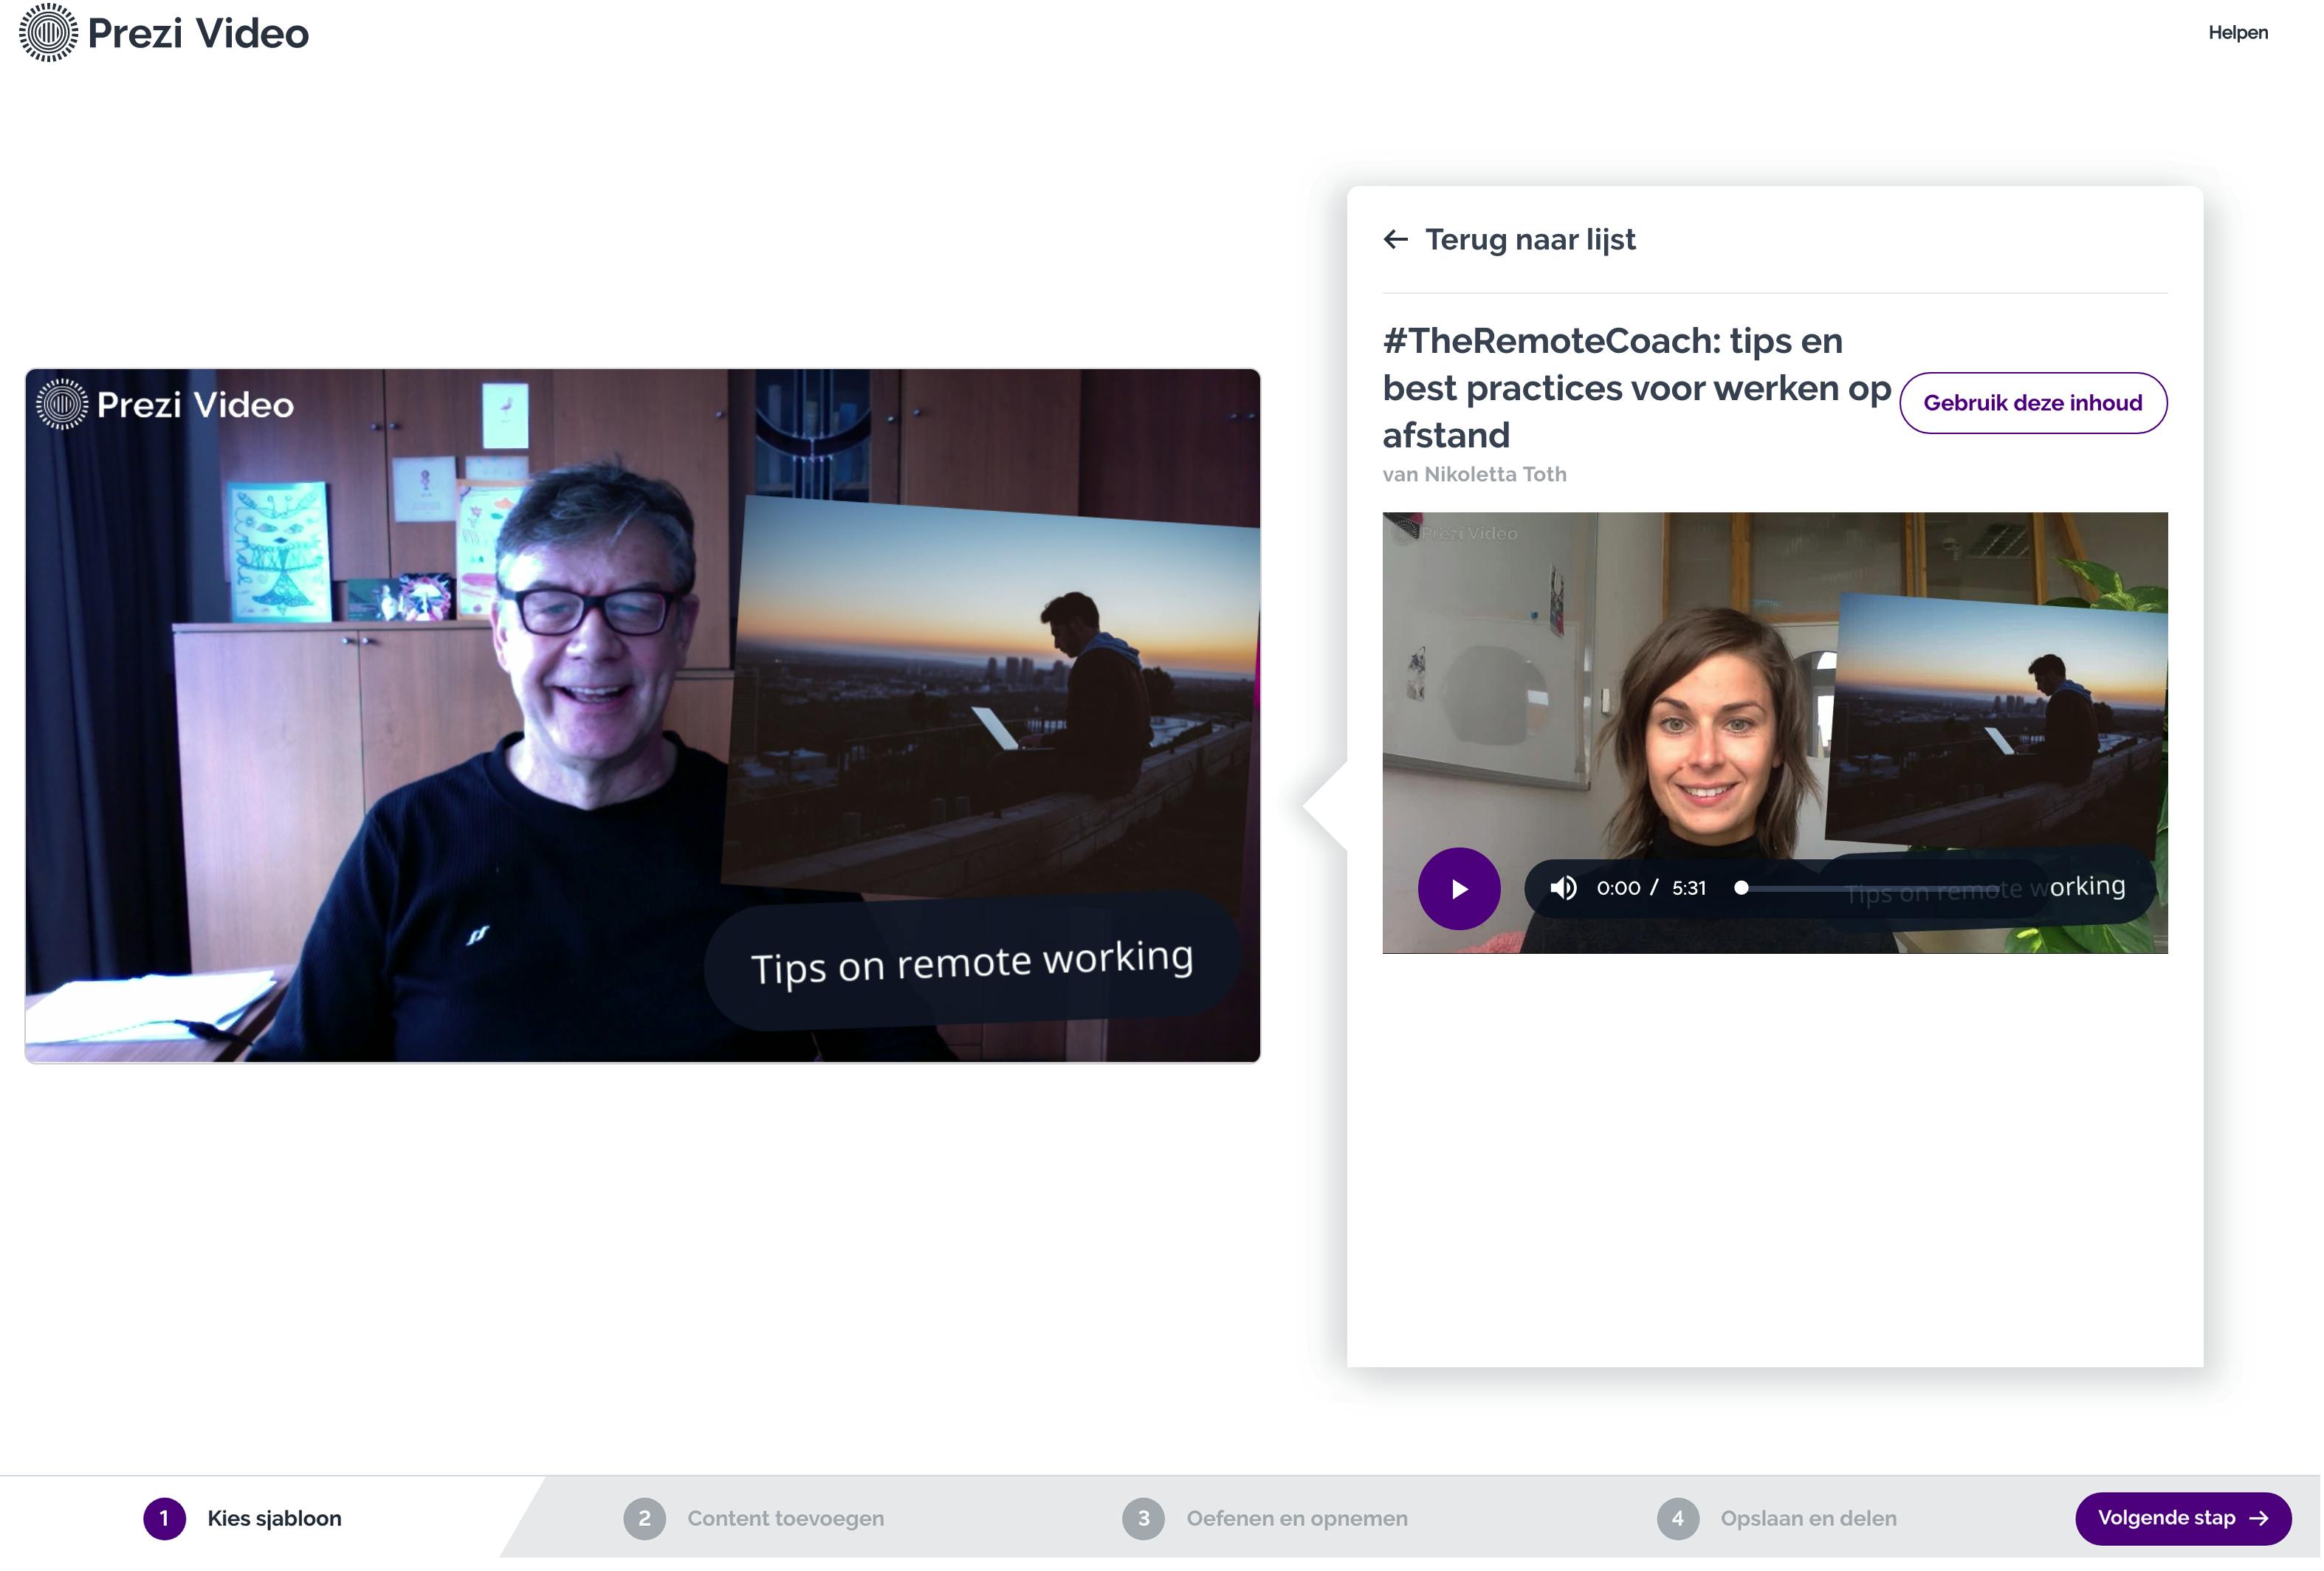
Task: Click the step 4 circle icon
Action: pos(1678,1520)
